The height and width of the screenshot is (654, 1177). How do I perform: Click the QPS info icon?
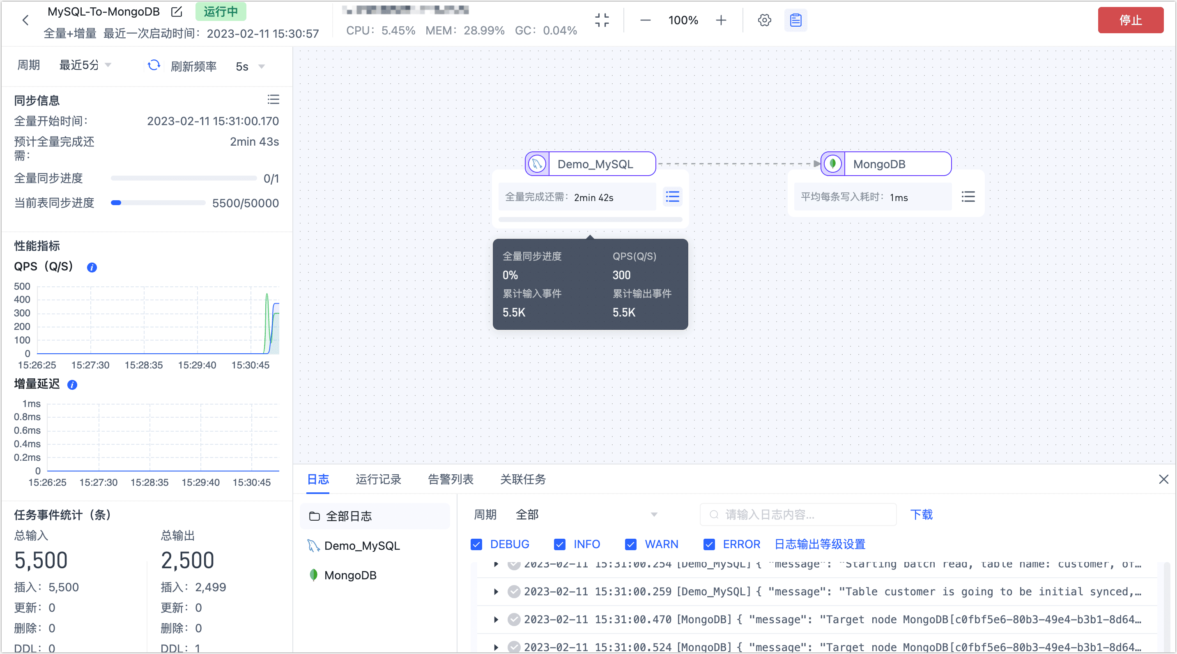[x=92, y=268]
